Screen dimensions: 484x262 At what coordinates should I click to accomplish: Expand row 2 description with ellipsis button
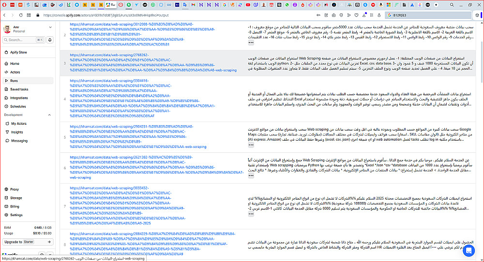[251, 43]
